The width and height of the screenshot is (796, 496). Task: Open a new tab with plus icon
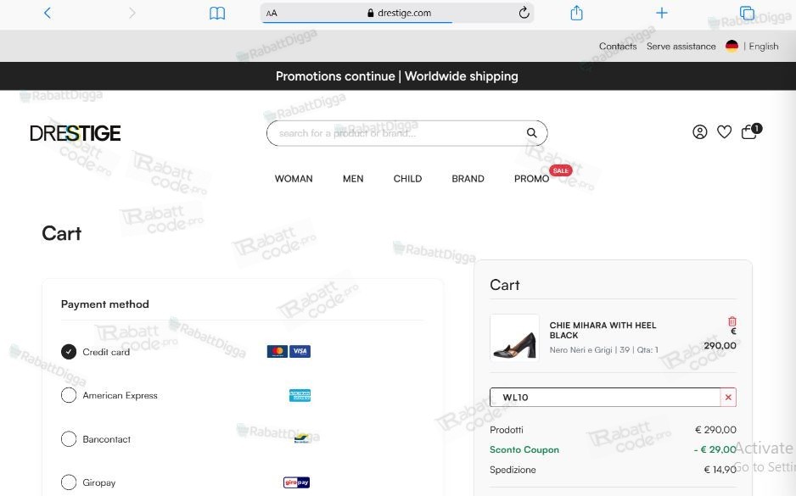click(661, 13)
